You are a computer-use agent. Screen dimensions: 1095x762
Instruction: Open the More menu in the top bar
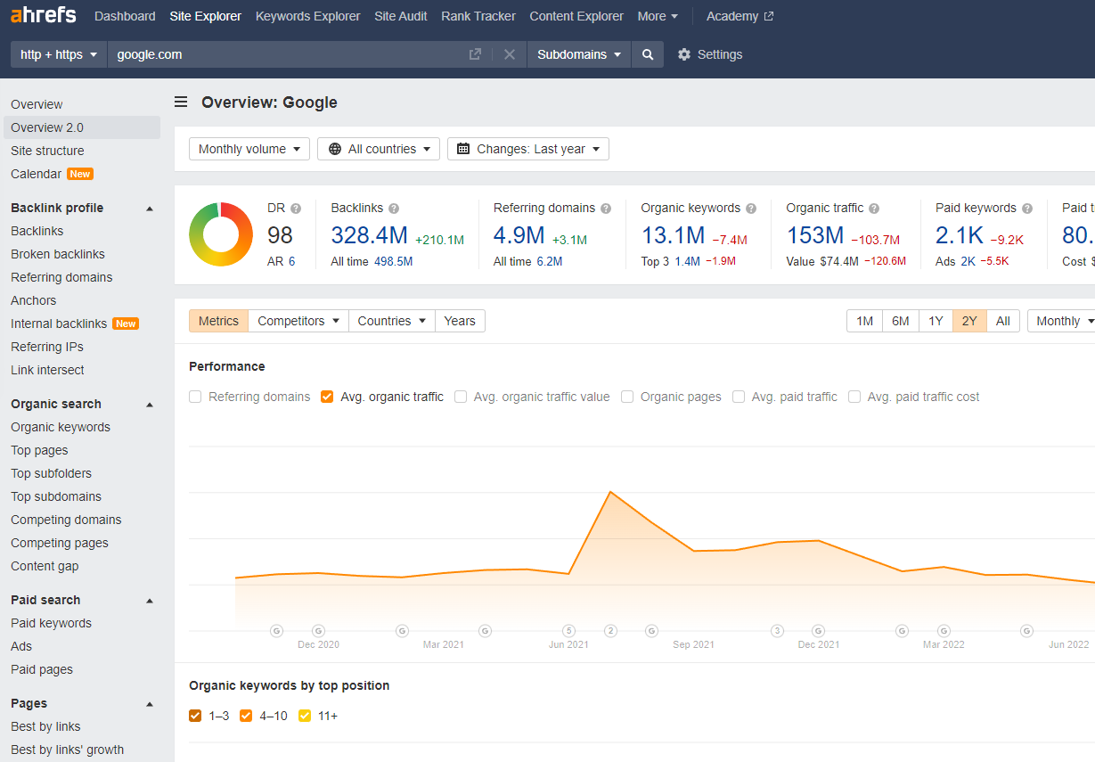pyautogui.click(x=657, y=16)
